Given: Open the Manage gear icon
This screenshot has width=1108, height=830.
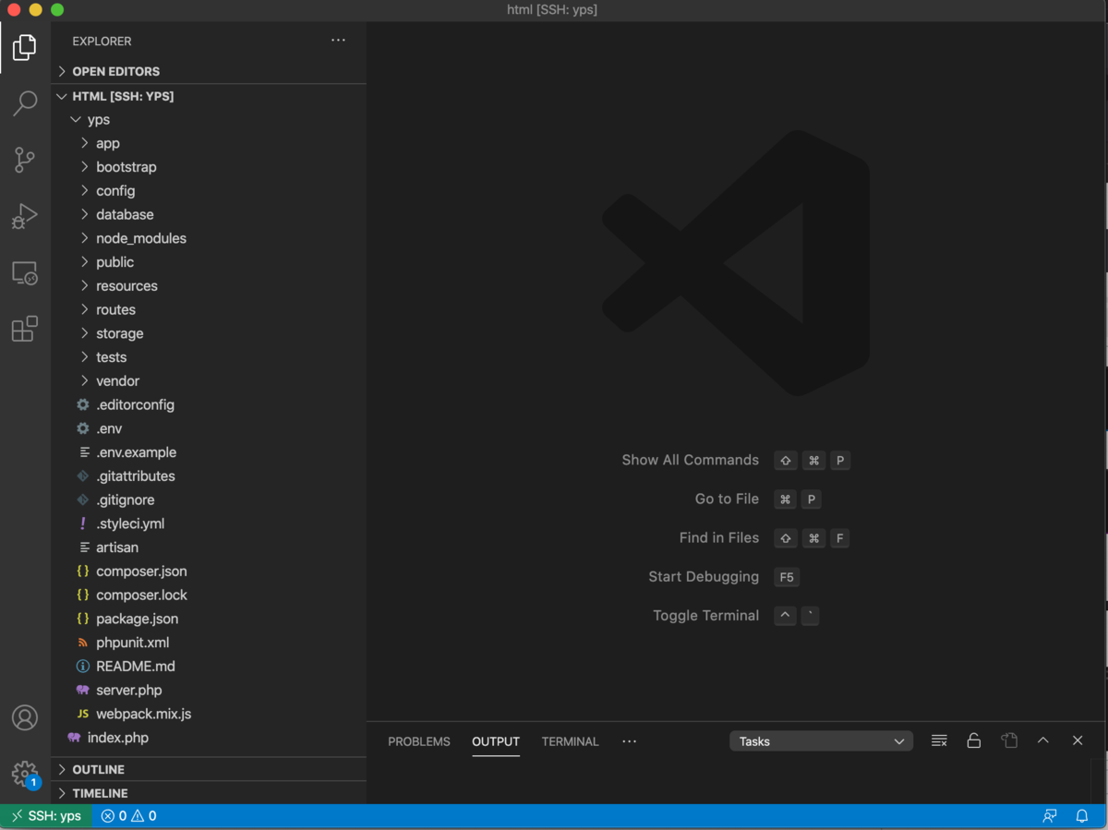Looking at the screenshot, I should point(25,774).
